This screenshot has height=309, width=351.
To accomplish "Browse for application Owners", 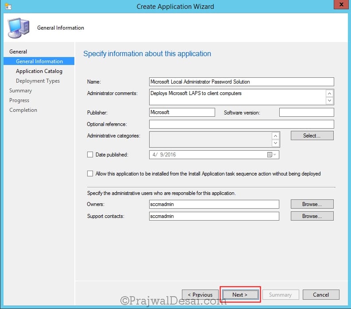I will pos(312,204).
